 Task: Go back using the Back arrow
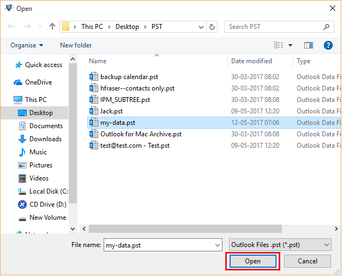coord(11,27)
